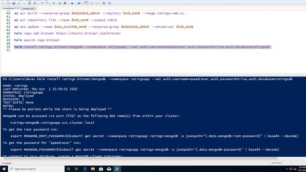Click 'STATUS: deployed' in console output

point(18,96)
